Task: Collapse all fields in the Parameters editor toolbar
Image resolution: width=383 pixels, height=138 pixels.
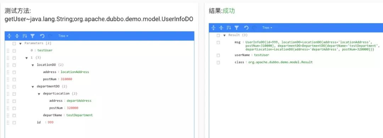Action: click(17, 36)
